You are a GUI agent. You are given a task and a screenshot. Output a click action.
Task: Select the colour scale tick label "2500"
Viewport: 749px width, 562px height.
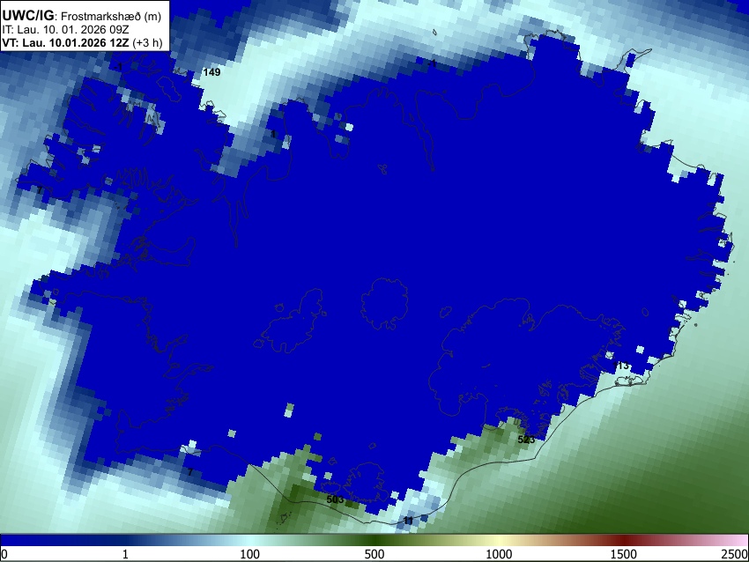tap(736, 554)
